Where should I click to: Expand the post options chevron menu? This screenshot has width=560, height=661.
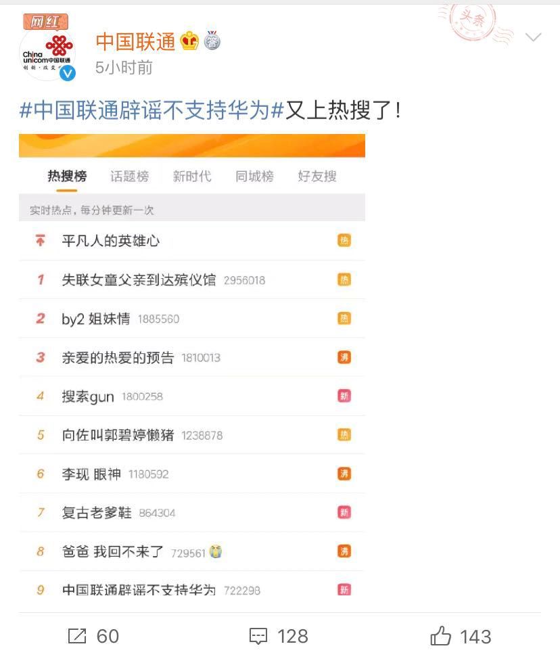tap(534, 37)
